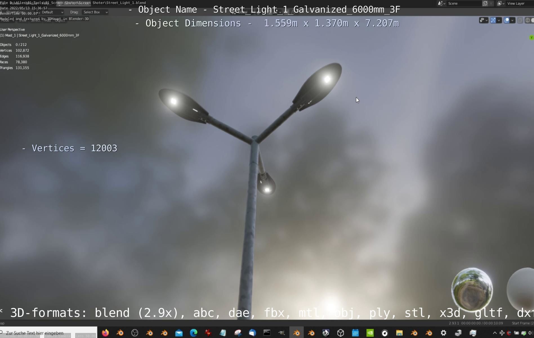Screen dimensions: 534x338
Task: Click the Scene name field
Action: coord(464,3)
